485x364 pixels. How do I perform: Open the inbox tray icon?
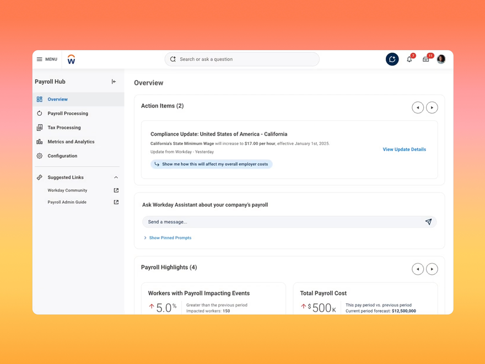[425, 59]
